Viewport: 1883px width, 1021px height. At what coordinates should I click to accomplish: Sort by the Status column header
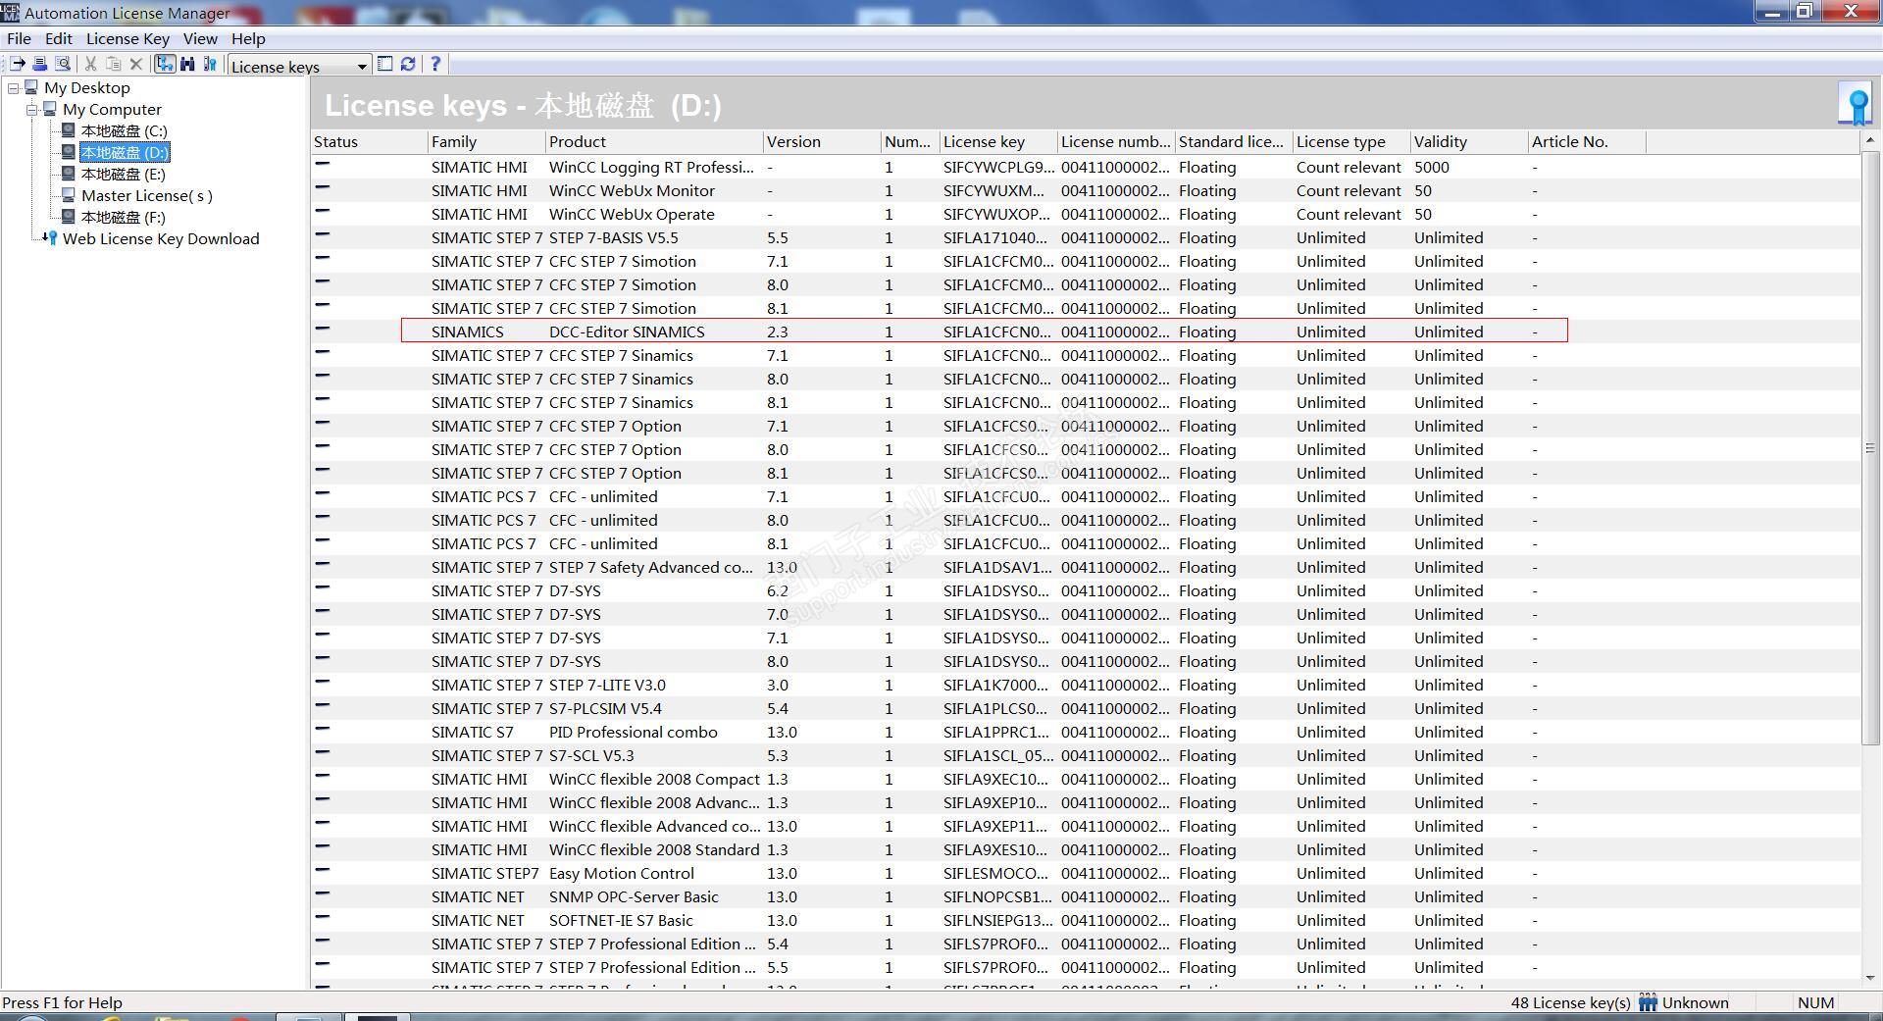[370, 141]
